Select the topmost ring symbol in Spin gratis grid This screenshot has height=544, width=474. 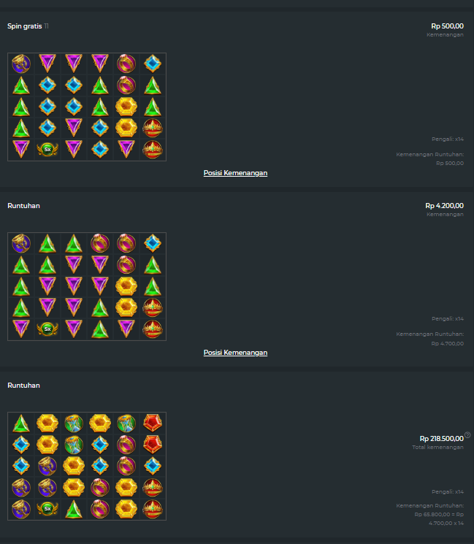pyautogui.click(x=126, y=64)
